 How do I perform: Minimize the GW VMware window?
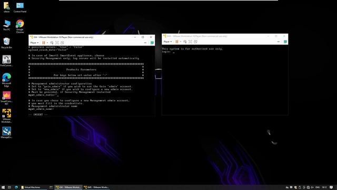pos(135,37)
